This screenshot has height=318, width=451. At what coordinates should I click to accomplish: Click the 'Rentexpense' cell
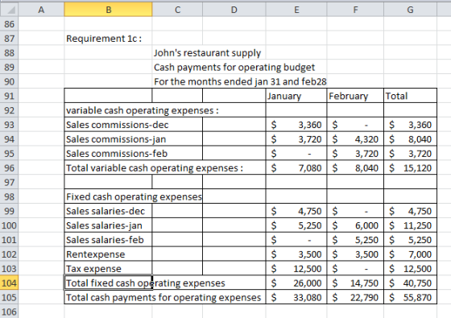pos(108,254)
